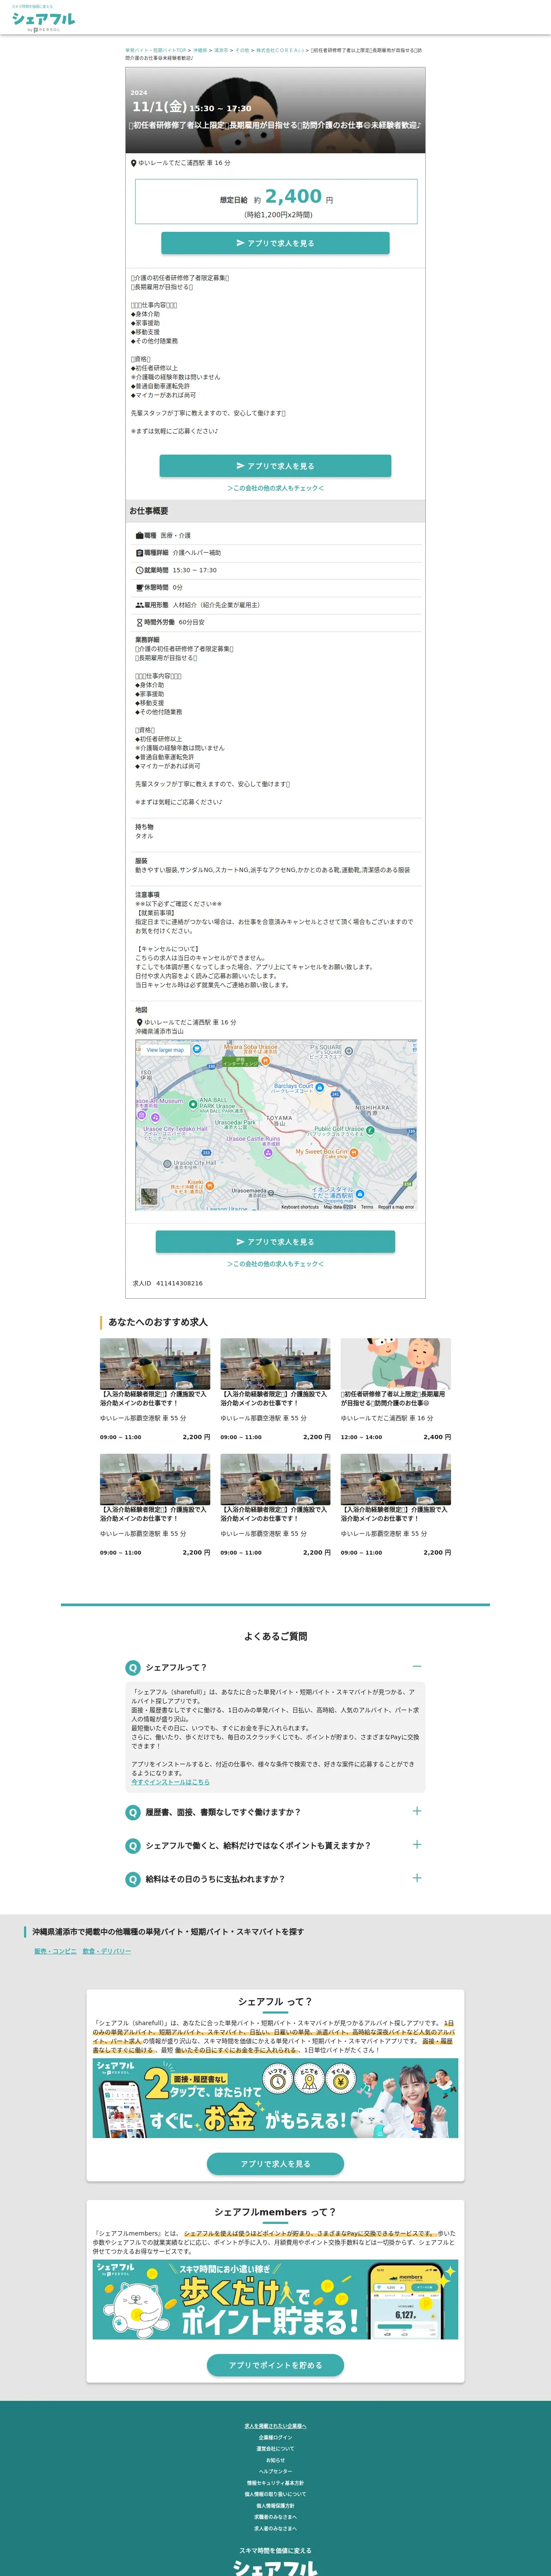The height and width of the screenshot is (2576, 551).
Task: Click the アプリで求人を見る button below the map
Action: tap(275, 1242)
